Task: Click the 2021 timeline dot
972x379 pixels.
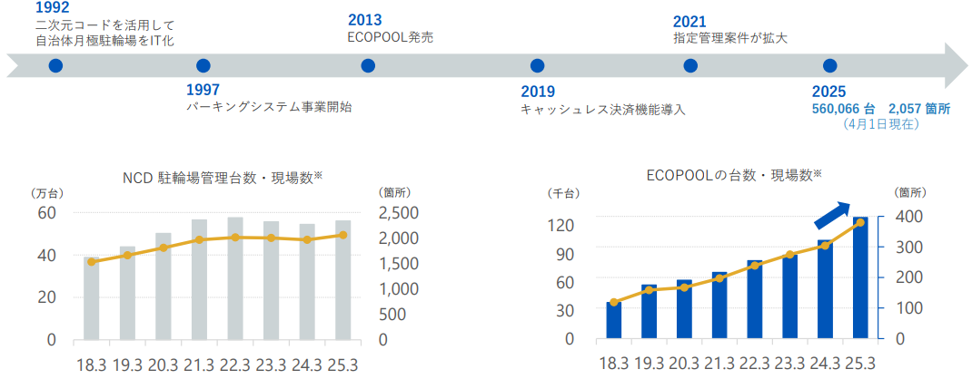Action: (x=690, y=65)
